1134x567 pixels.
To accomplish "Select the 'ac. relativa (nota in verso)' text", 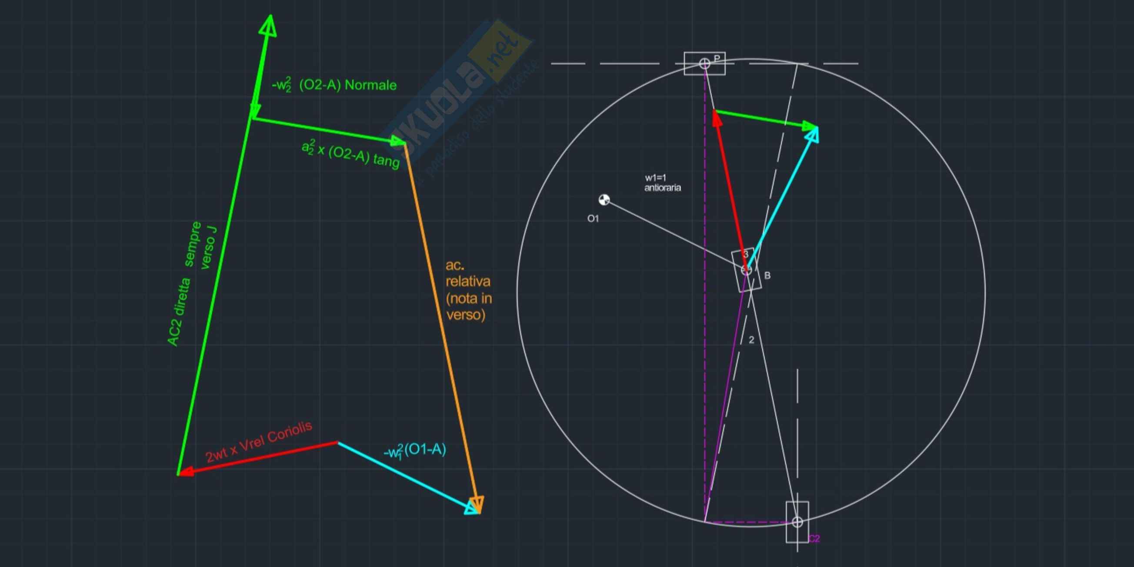I will pyautogui.click(x=468, y=290).
